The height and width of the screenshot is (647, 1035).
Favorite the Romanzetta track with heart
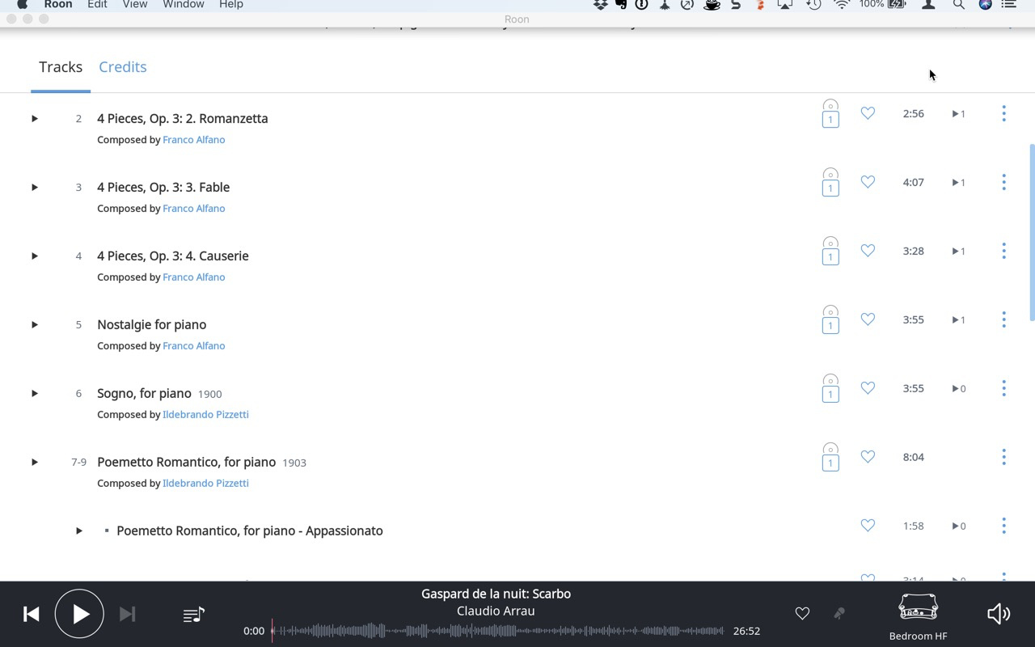[x=868, y=113]
